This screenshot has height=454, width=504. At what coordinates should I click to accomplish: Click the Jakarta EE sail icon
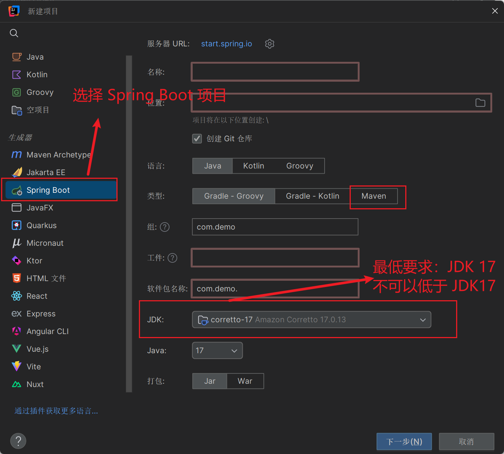tap(17, 172)
